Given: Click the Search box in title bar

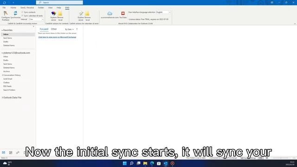Looking at the screenshot, I should 59,2.
